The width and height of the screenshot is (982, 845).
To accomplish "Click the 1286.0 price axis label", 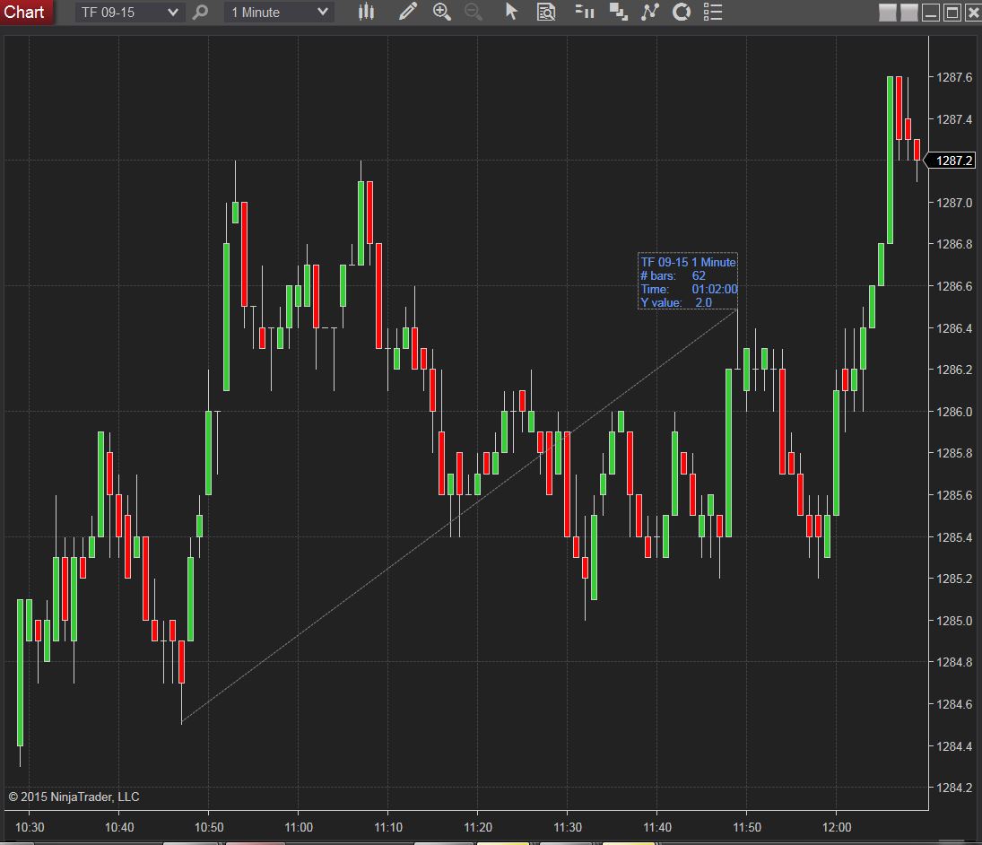I will (x=954, y=412).
